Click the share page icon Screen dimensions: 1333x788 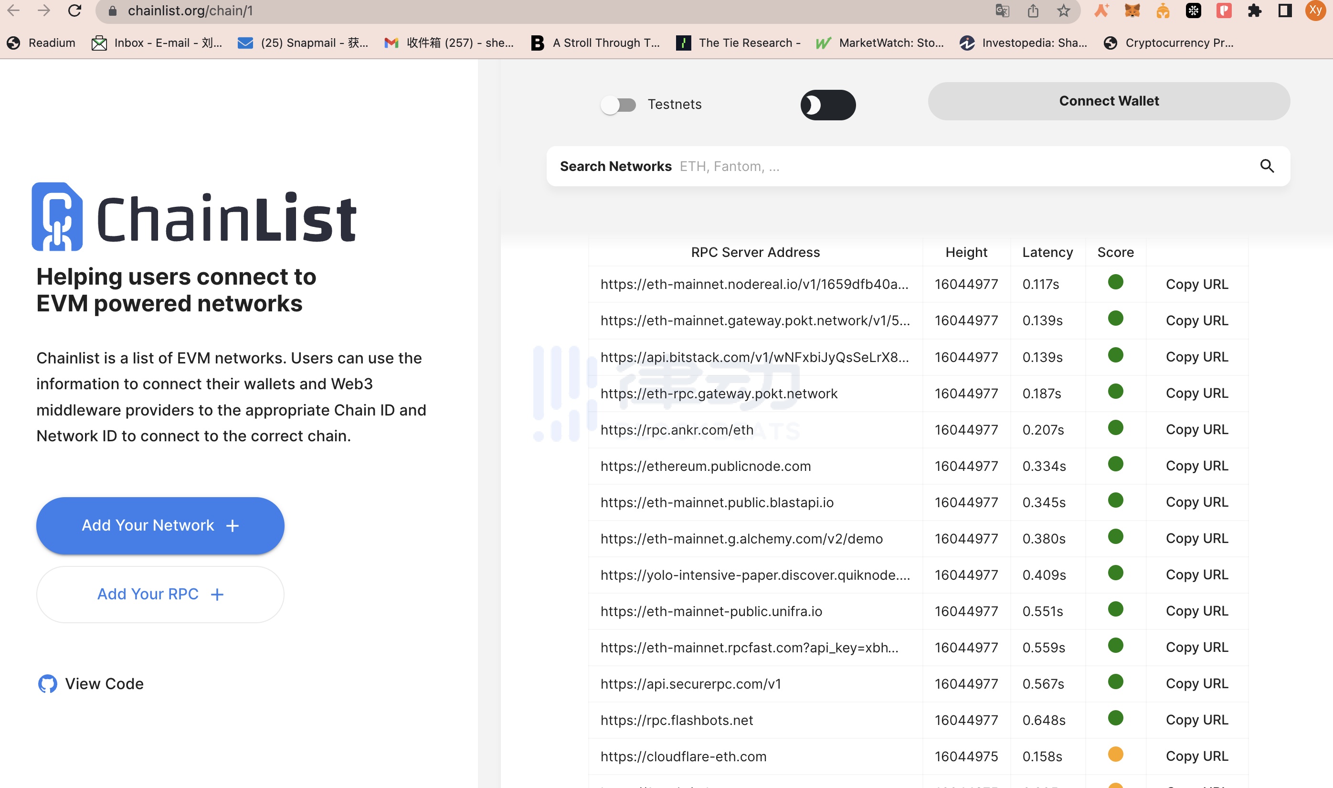pos(1033,11)
